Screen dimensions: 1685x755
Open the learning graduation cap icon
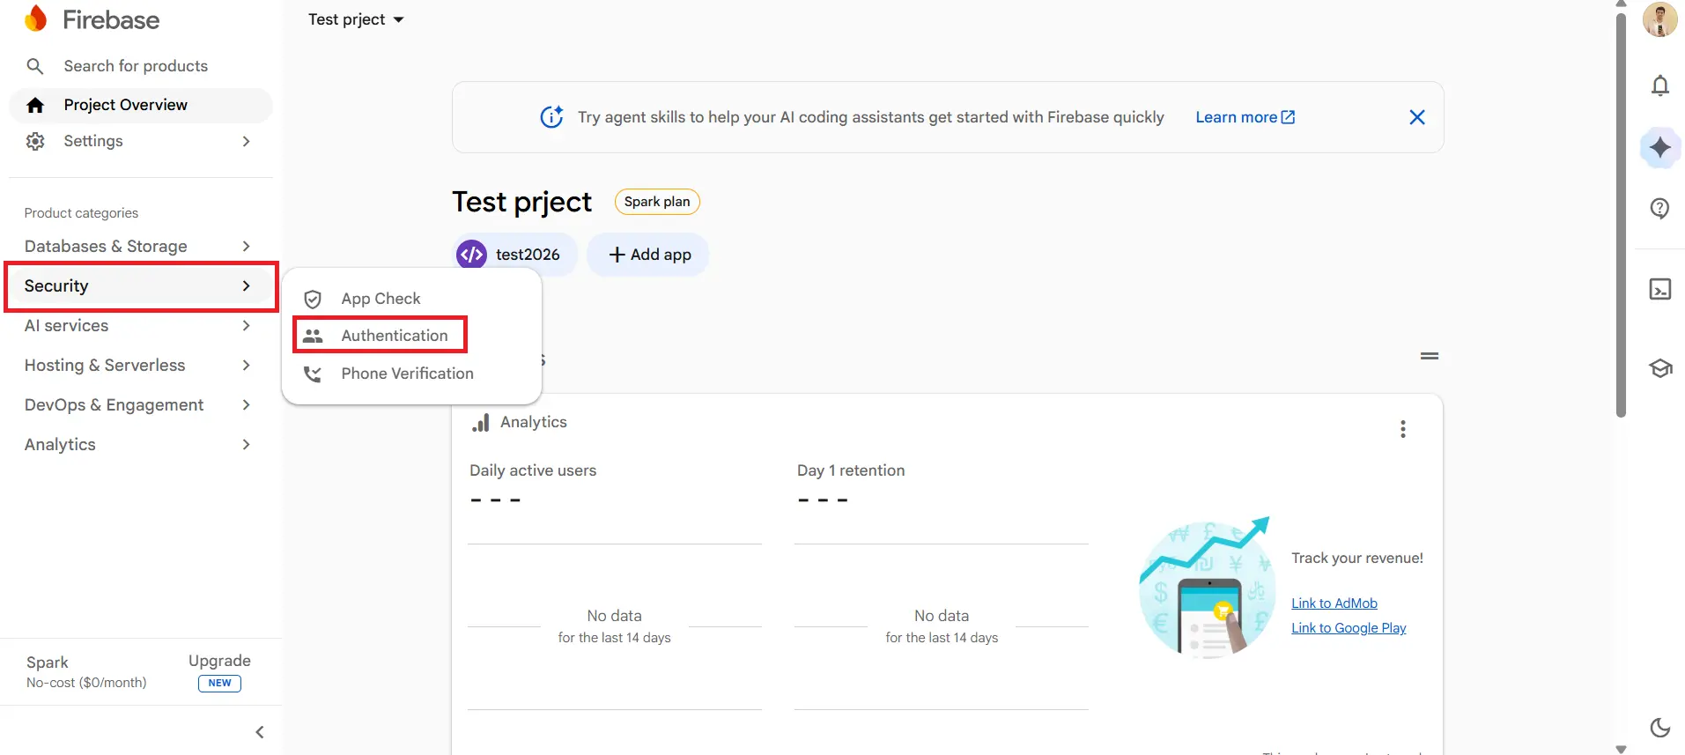pyautogui.click(x=1660, y=368)
